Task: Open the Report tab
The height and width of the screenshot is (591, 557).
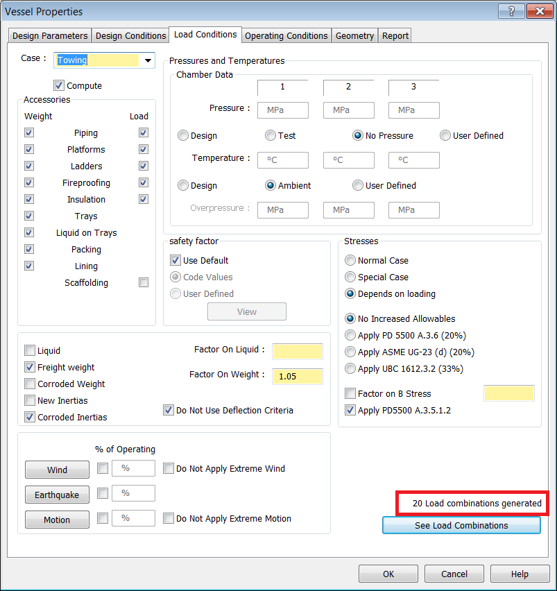Action: [x=395, y=36]
